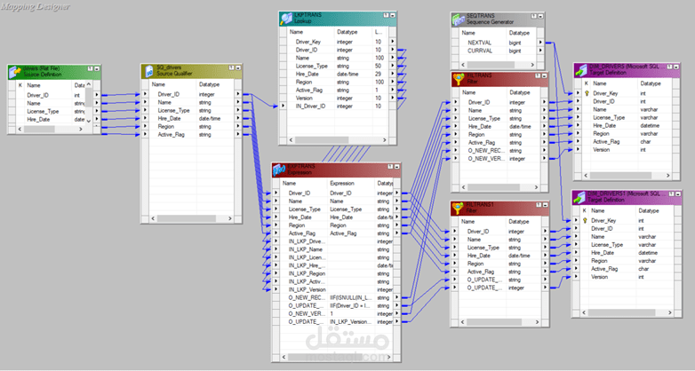Click the Driver_ID output port arrow in SQ_drivers
695x371 pixels.
[x=238, y=94]
